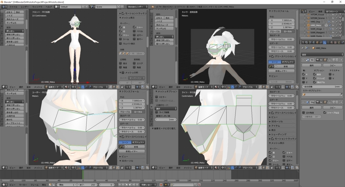Screen dimensions: 345x187
Task: Enable Mirror axis Y checkbox
Action: coord(304,78)
